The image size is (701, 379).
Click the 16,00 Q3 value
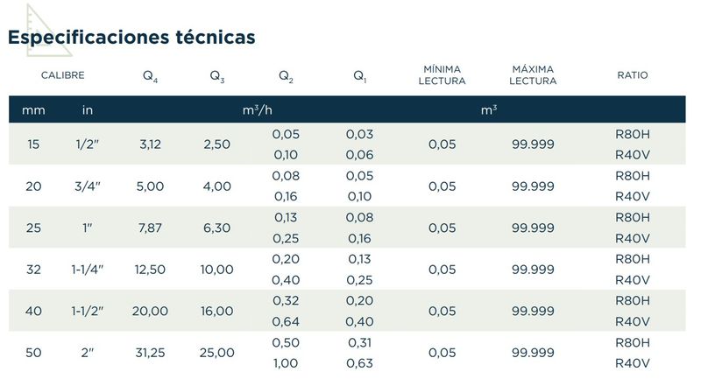point(217,311)
